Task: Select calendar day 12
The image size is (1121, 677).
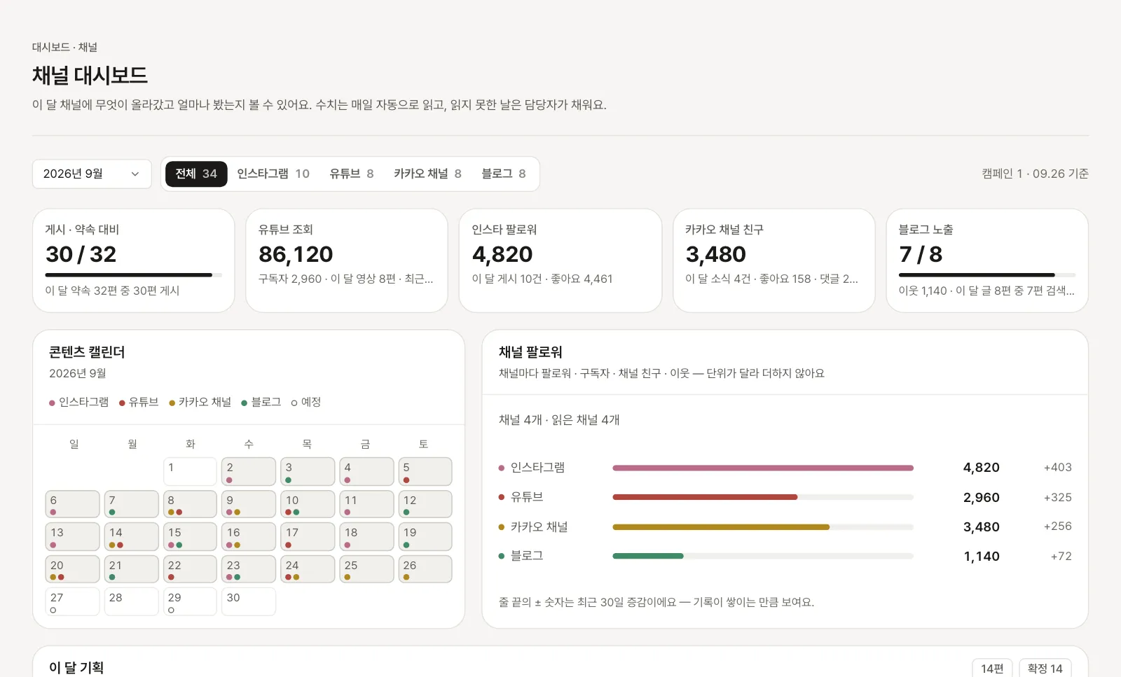Action: click(x=425, y=504)
